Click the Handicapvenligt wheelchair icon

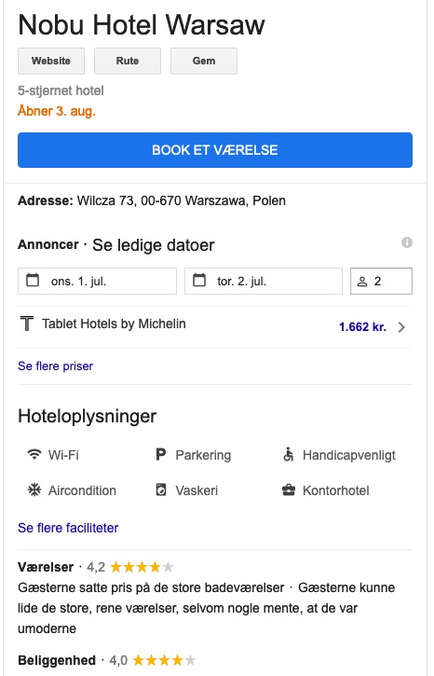(x=288, y=454)
